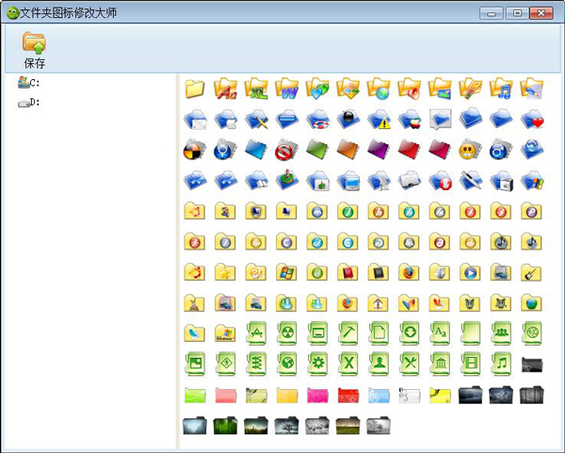Choose the yellow folder with blue feather

pyautogui.click(x=195, y=333)
